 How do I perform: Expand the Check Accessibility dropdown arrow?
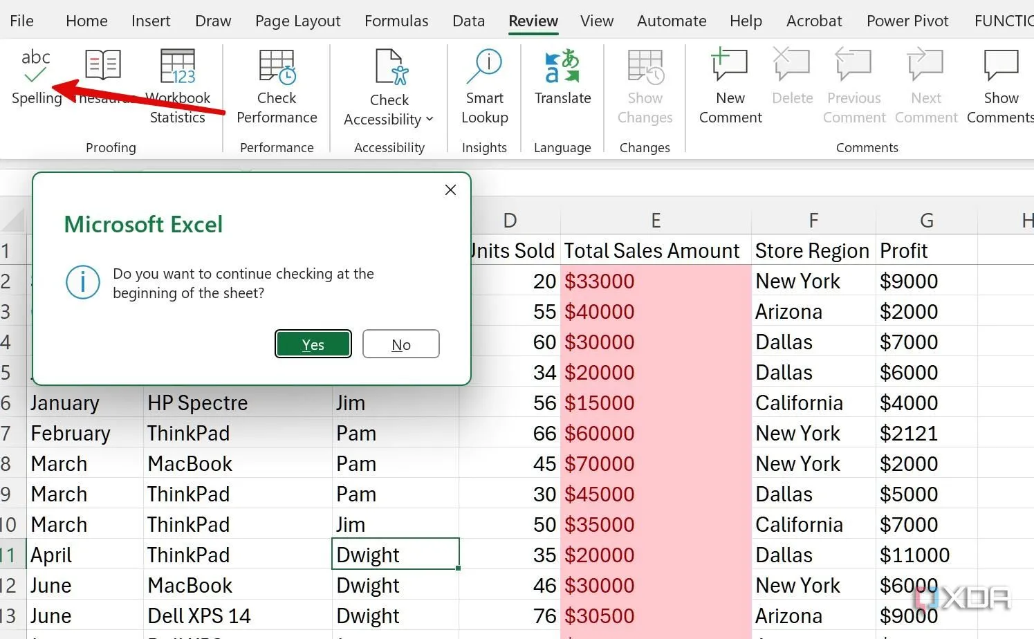(430, 120)
